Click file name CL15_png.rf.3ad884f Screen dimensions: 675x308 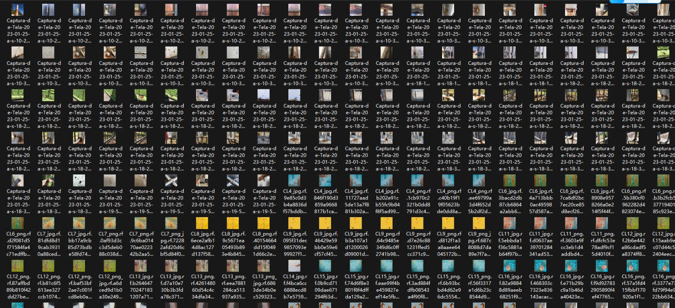tap(418, 287)
